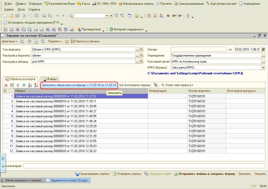The image size is (268, 189).
Task: Sort export objects ascending with A-Z icon
Action: point(30,85)
